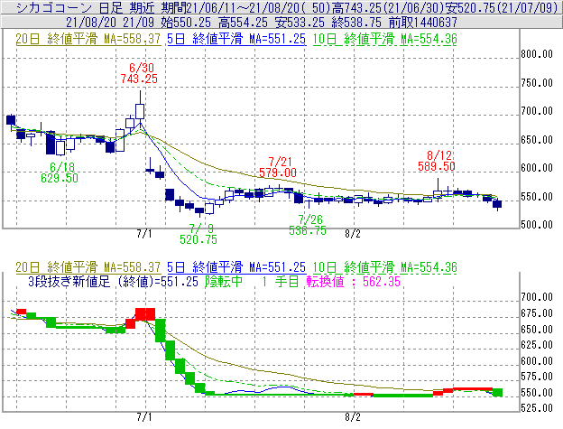Click the シカゴコーン 日足 期近 title text
Image resolution: width=563 pixels, height=429 pixels.
click(x=86, y=7)
